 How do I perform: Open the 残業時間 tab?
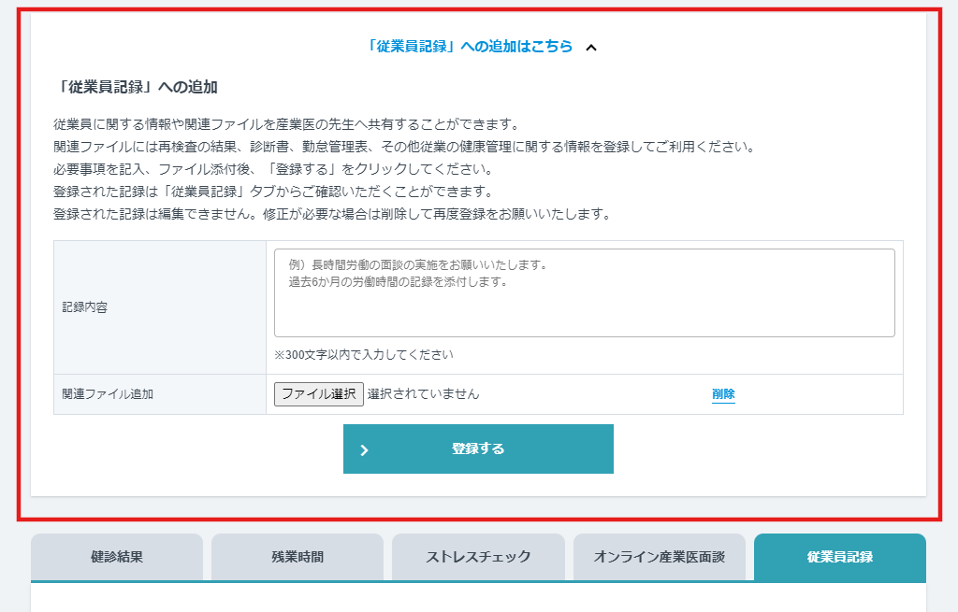point(298,557)
